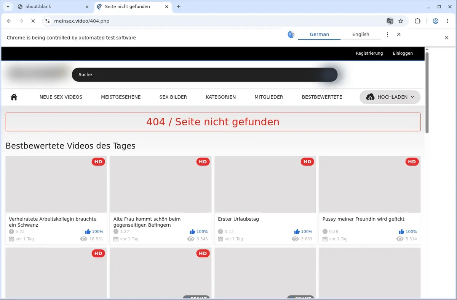The image size is (457, 300).
Task: Open the MEISTGESEHENE menu item
Action: coord(121,97)
